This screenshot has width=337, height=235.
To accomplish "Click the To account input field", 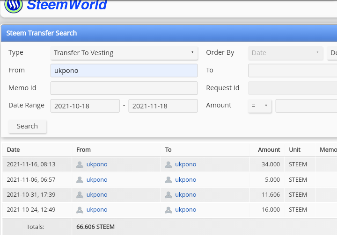I will click(x=293, y=71).
